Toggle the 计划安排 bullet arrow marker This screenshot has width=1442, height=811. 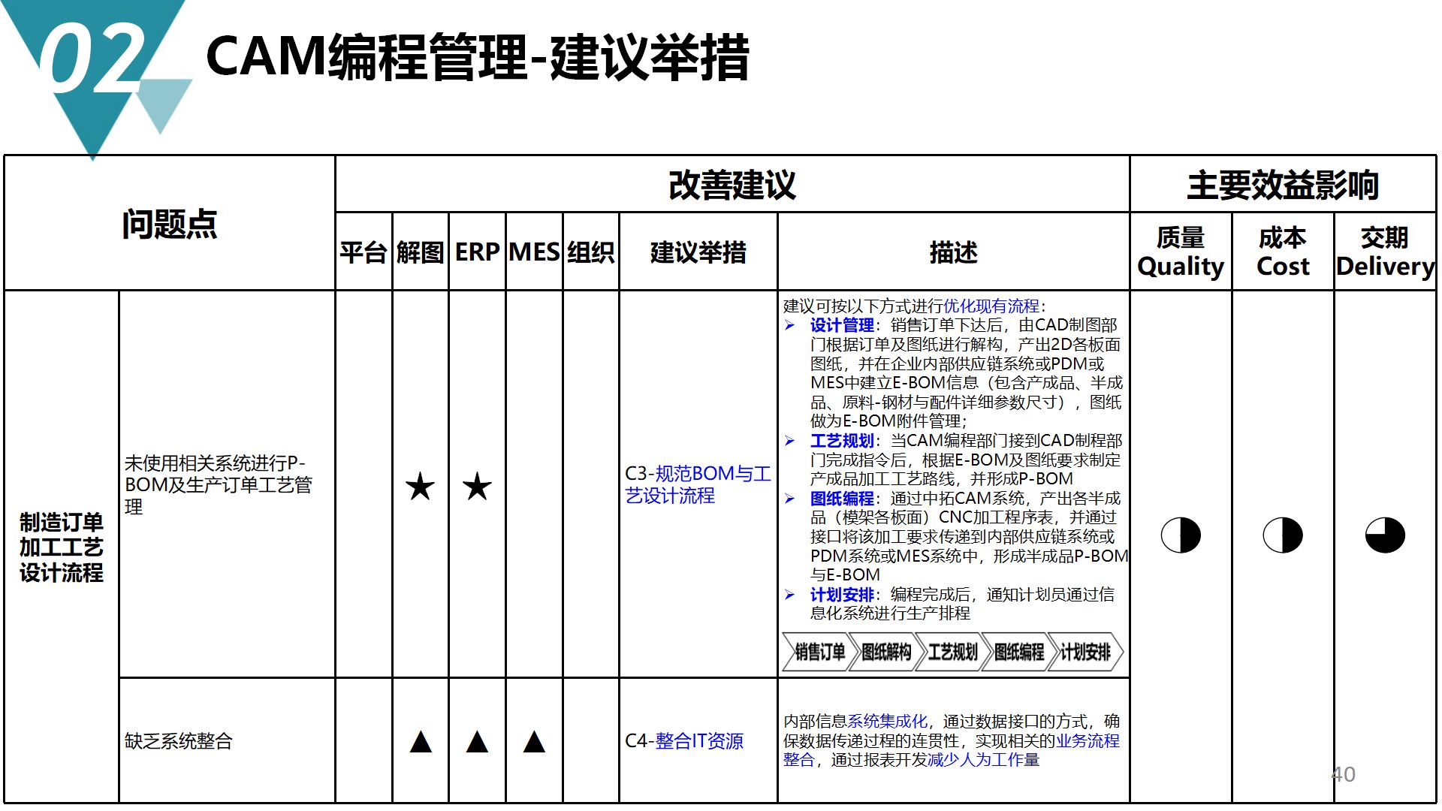(x=790, y=594)
